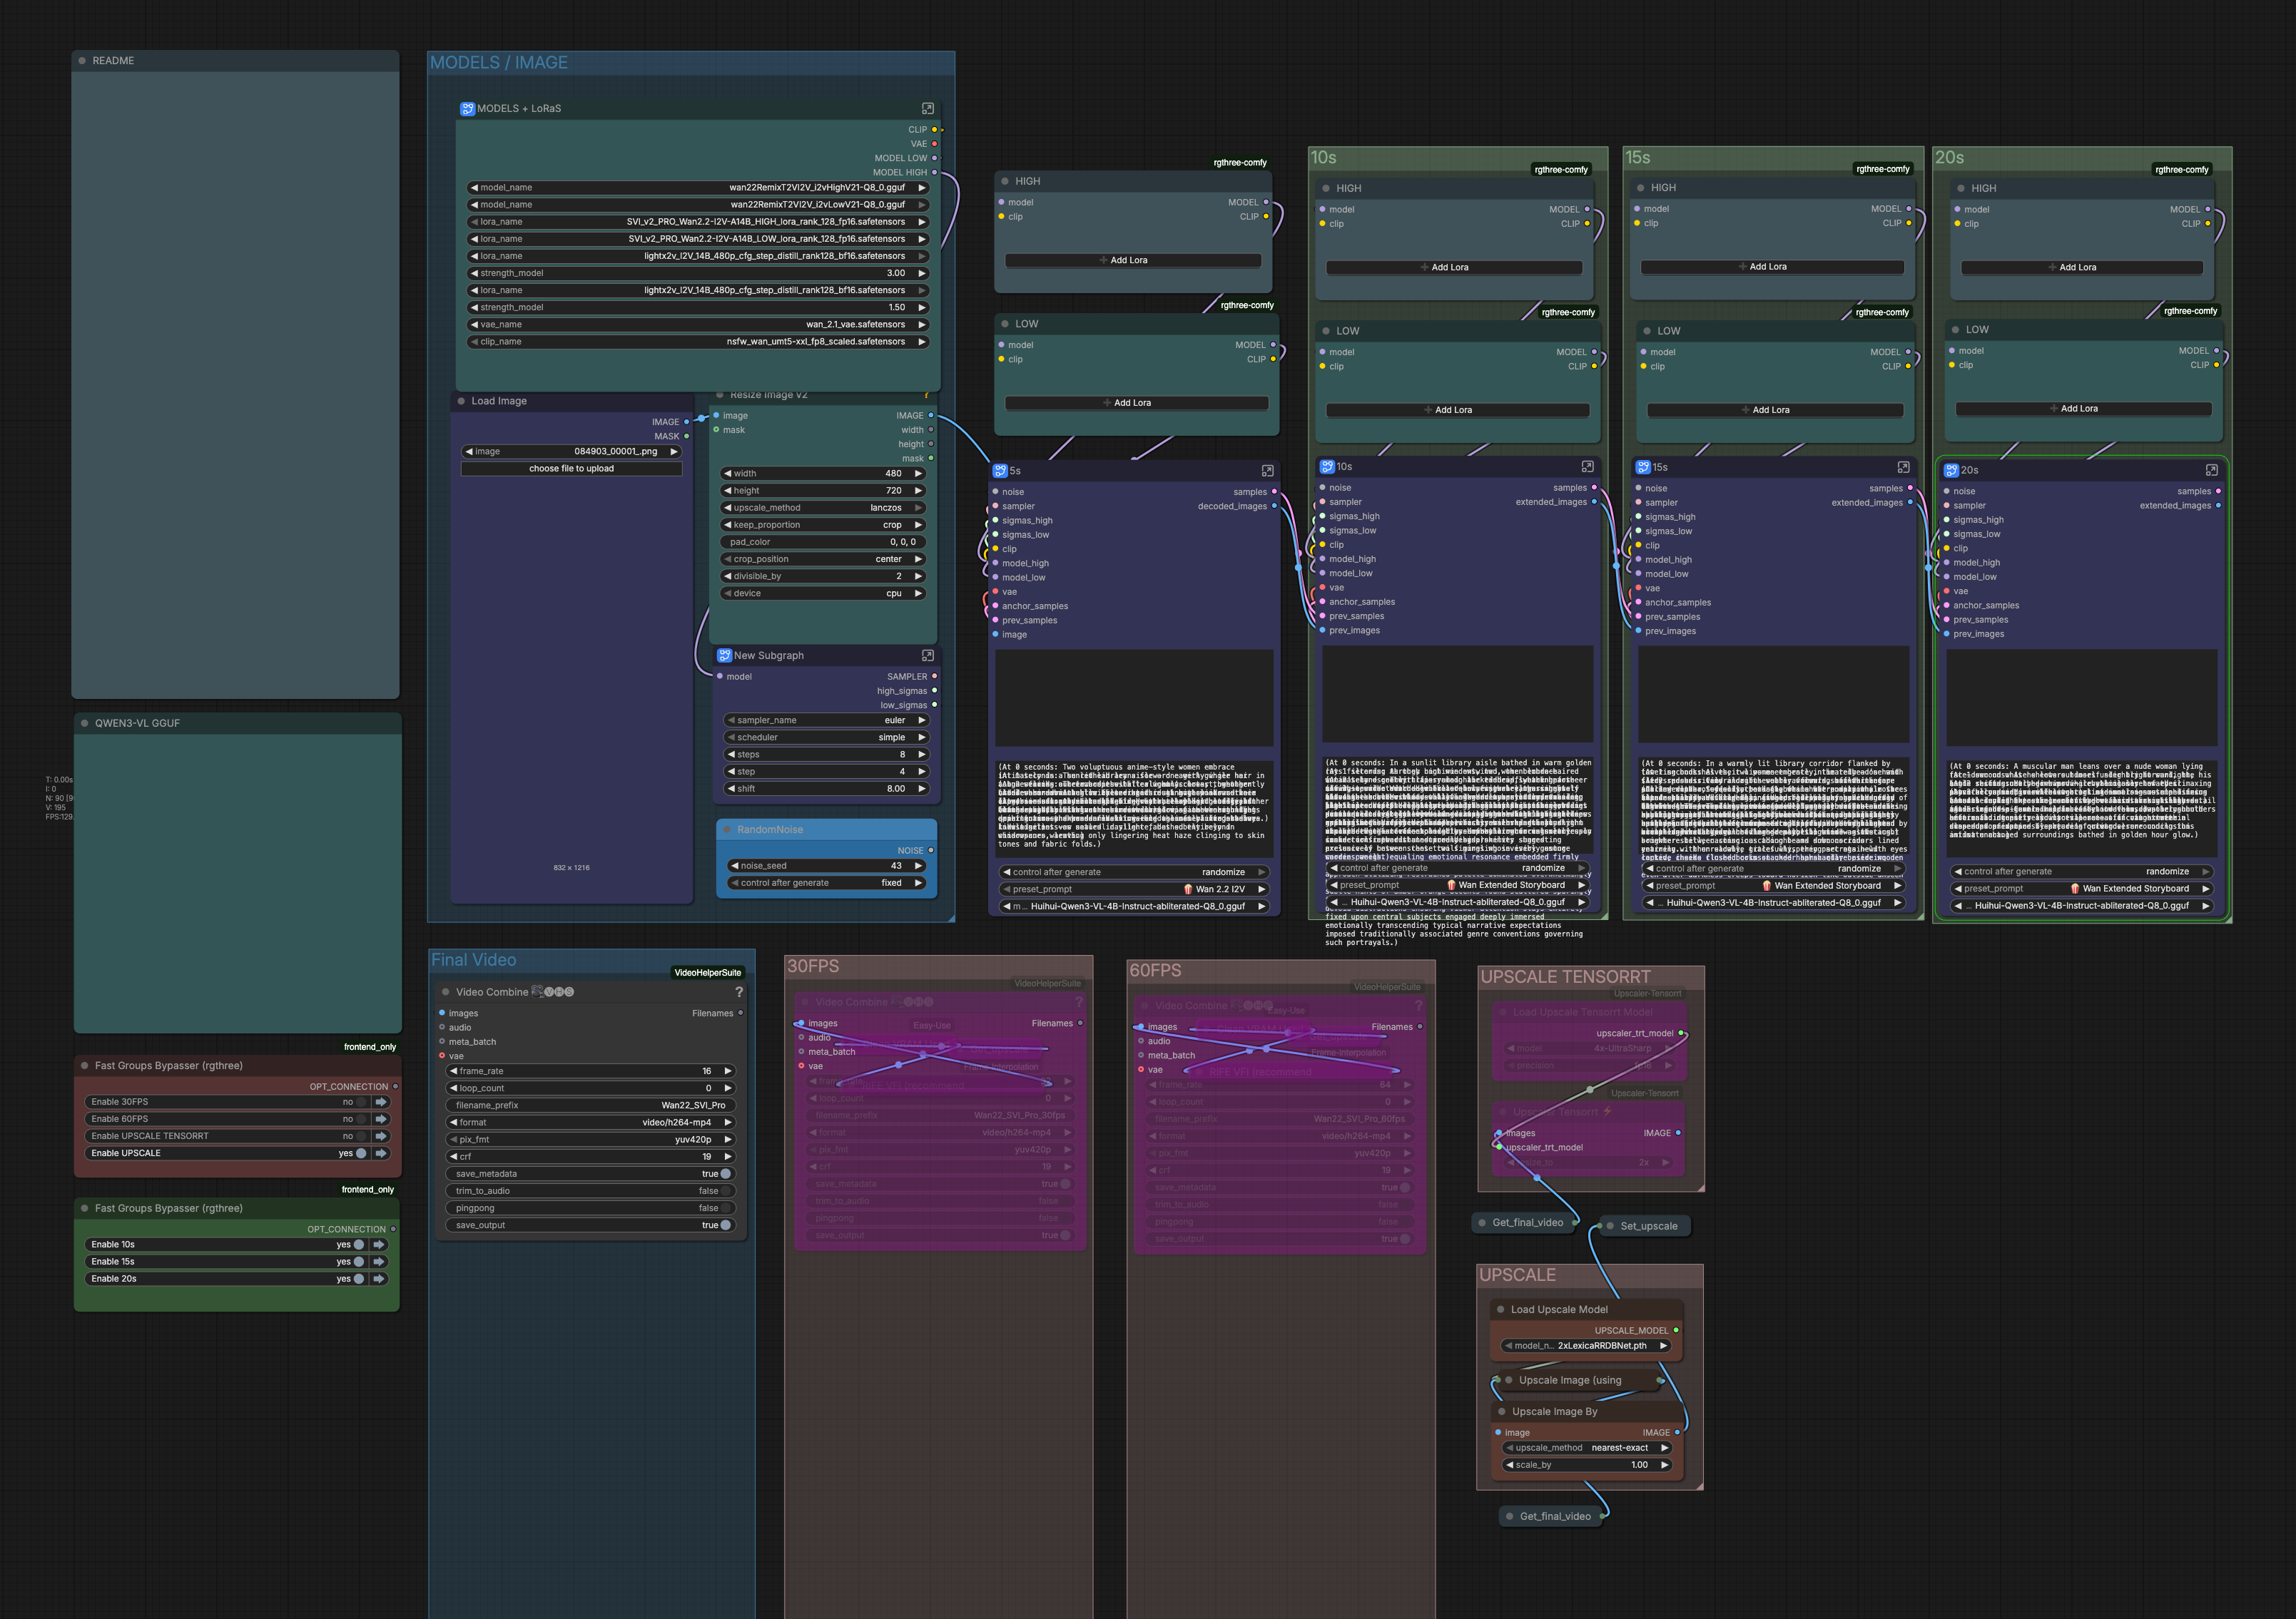
Task: Click the navigate arrow on the Enable 15s row
Action: pos(379,1261)
